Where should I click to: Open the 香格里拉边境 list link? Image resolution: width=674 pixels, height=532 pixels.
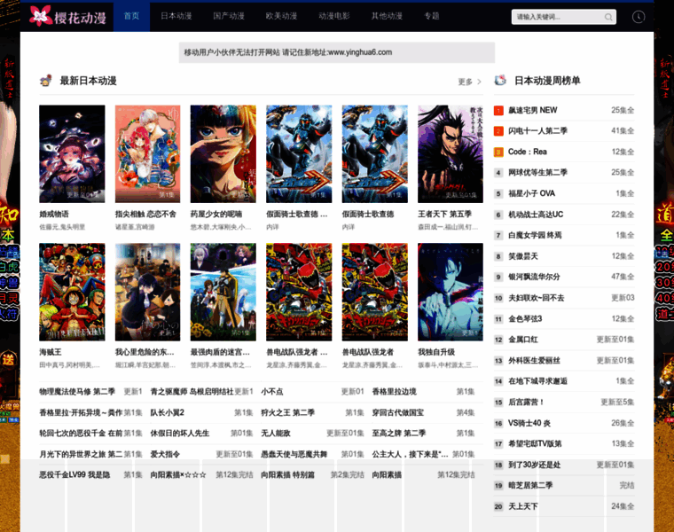[394, 392]
